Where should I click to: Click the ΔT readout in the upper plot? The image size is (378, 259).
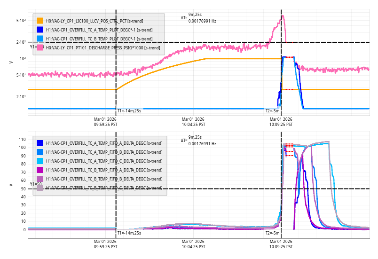coord(199,18)
